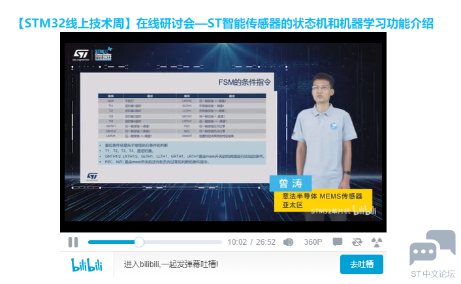
Task: Click the 去吐槽 button
Action: click(362, 264)
